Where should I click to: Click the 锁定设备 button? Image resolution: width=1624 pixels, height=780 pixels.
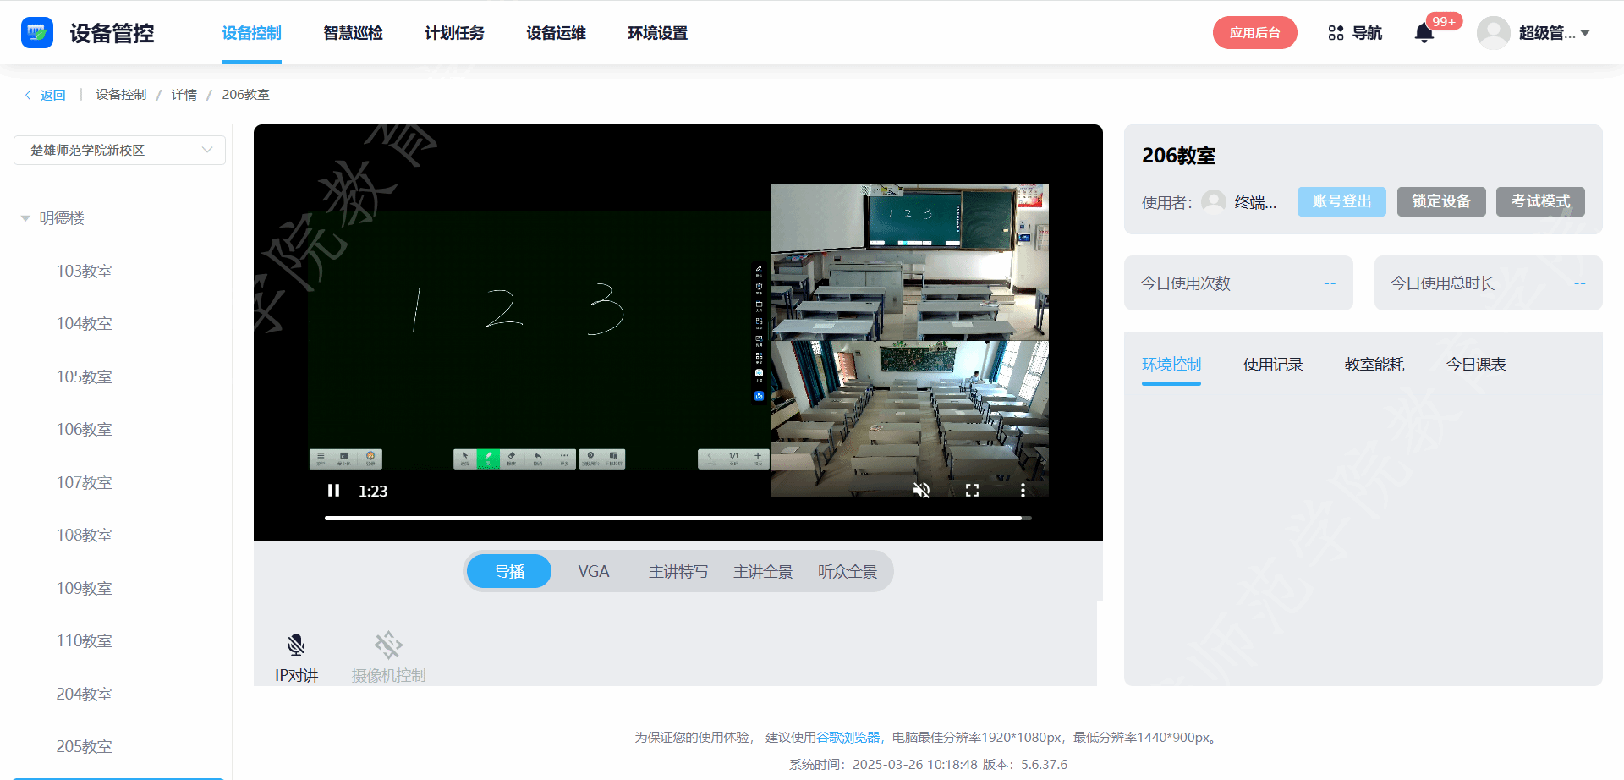pos(1440,201)
